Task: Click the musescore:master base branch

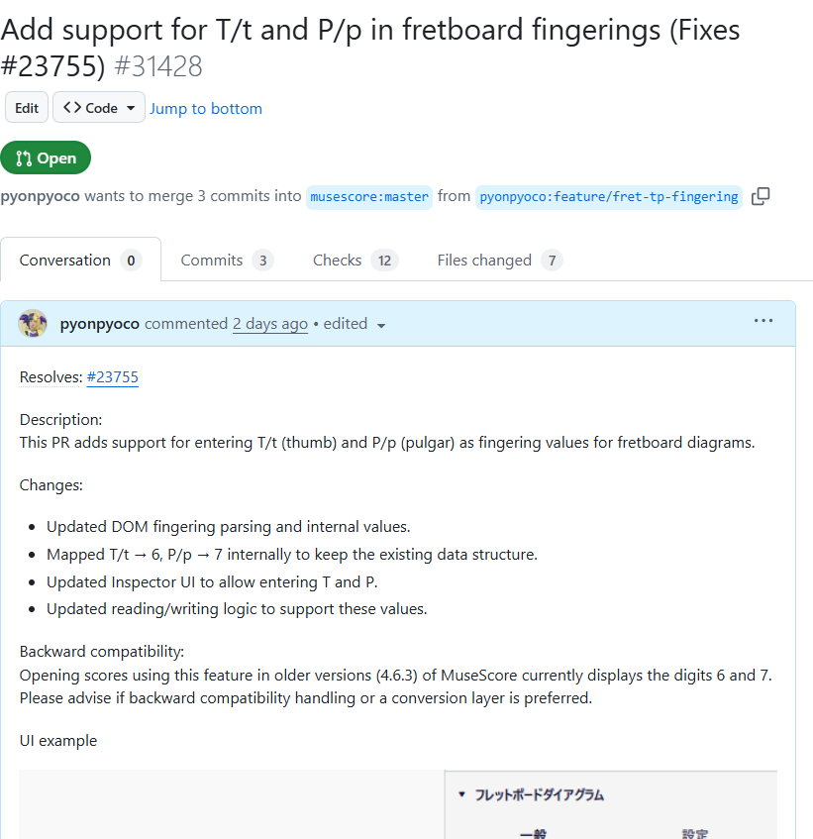Action: 369,196
